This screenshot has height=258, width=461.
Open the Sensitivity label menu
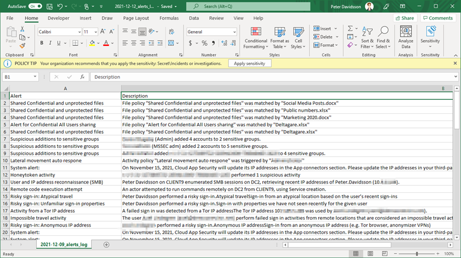(430, 36)
